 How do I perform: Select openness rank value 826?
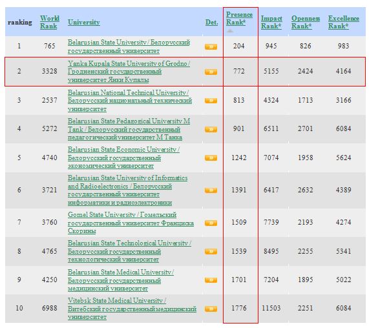coord(306,46)
